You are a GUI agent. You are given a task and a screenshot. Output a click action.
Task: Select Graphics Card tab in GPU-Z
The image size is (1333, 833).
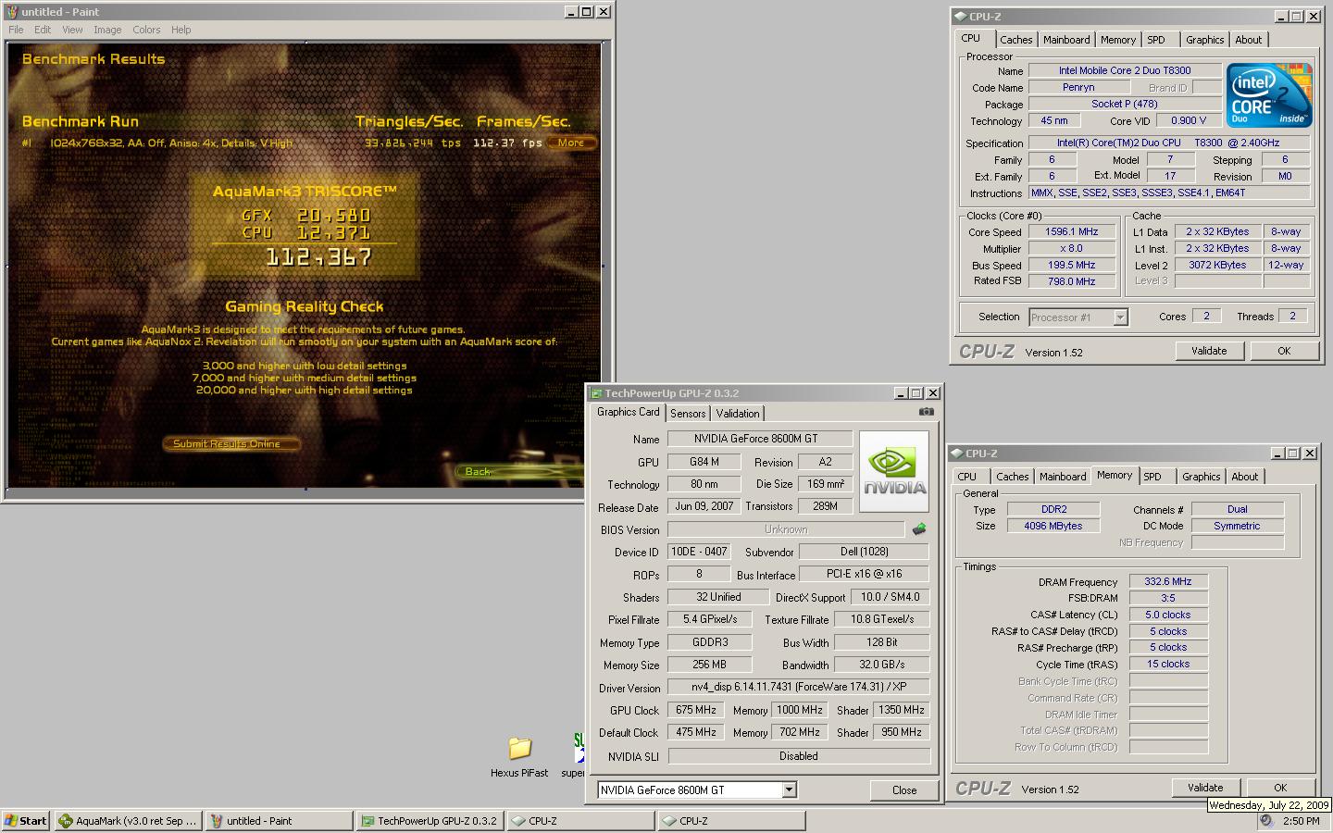click(629, 412)
